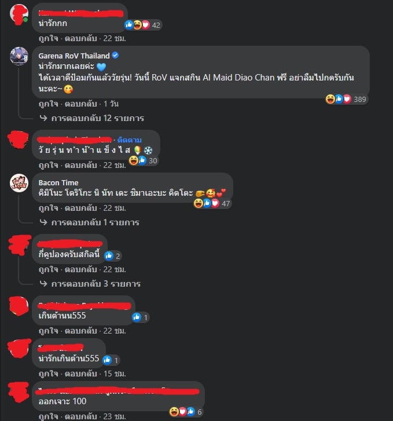Reply to the เกินต้านน555 comment

pos(80,331)
